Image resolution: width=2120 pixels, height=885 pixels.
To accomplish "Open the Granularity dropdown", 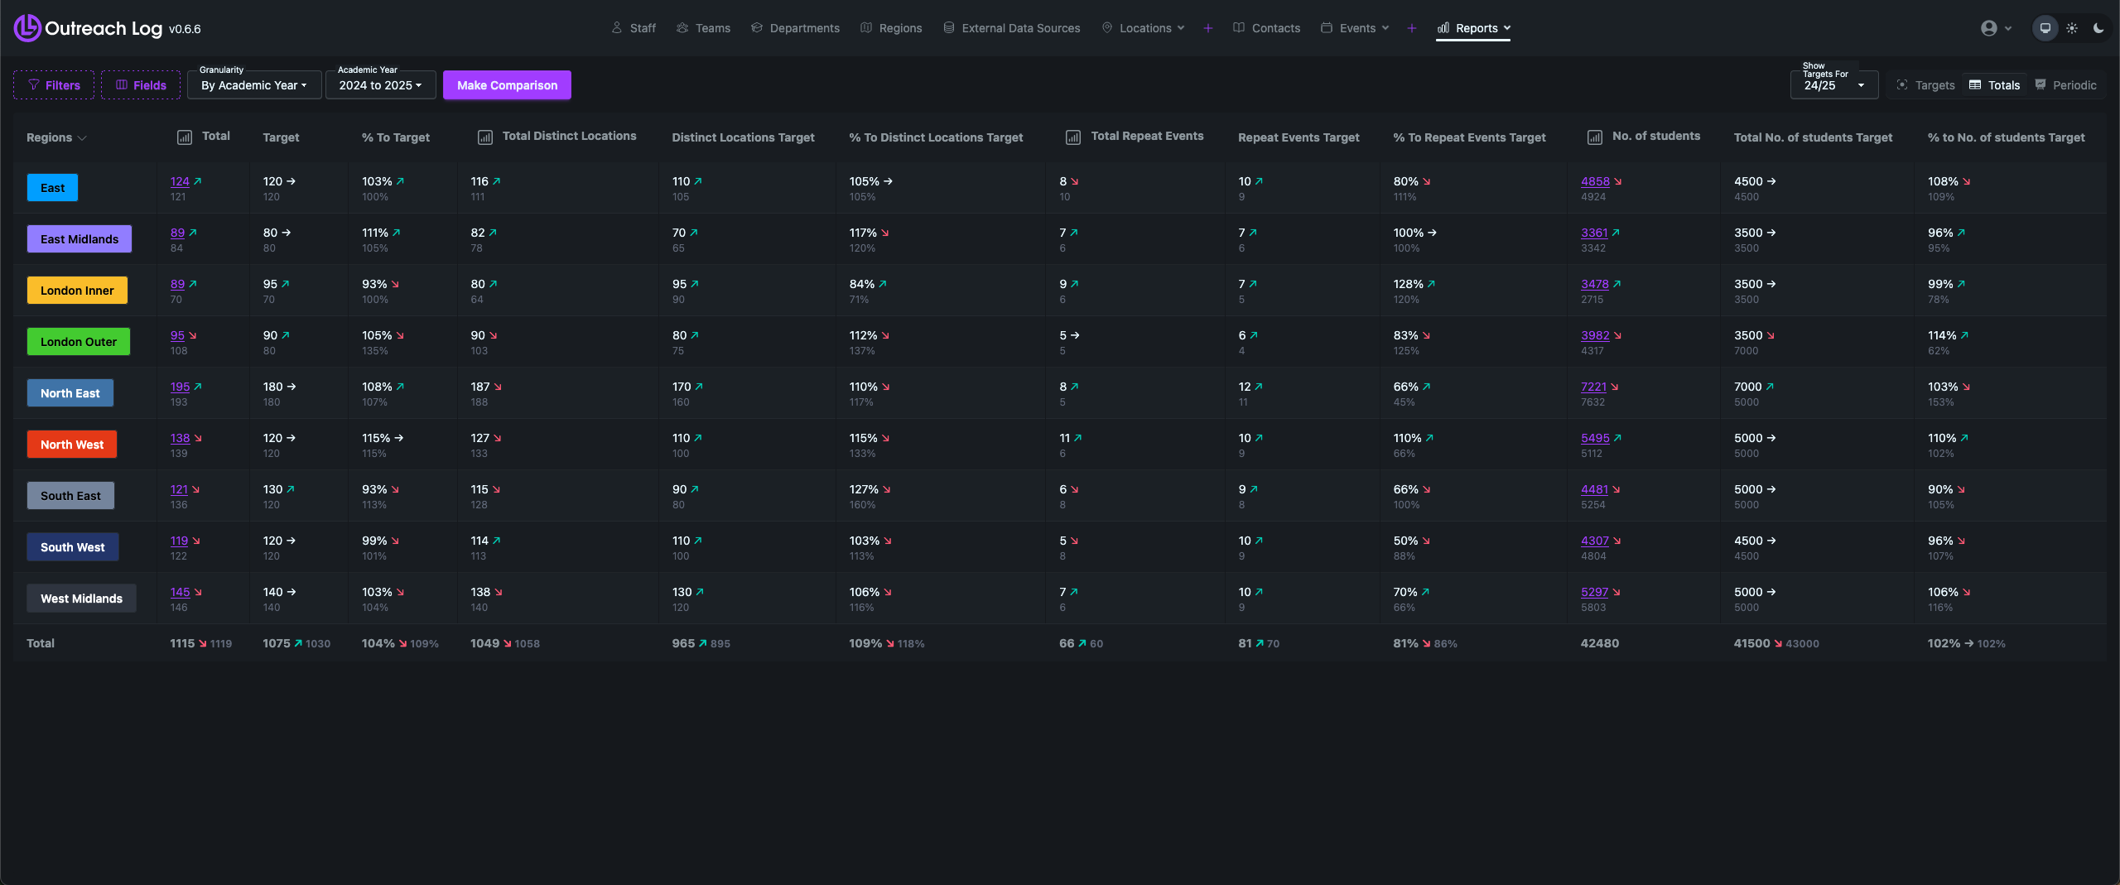I will [x=253, y=85].
